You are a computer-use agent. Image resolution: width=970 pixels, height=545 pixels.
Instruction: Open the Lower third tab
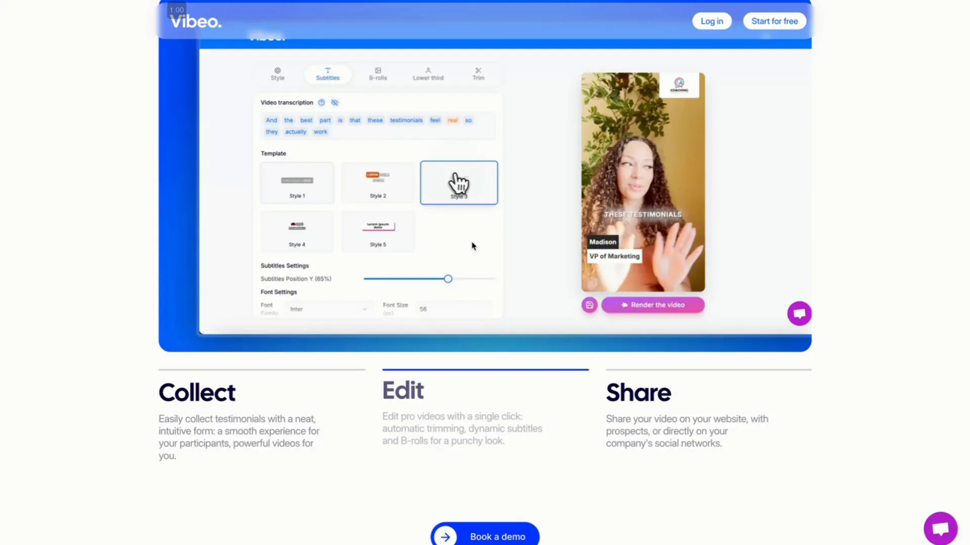pyautogui.click(x=428, y=74)
